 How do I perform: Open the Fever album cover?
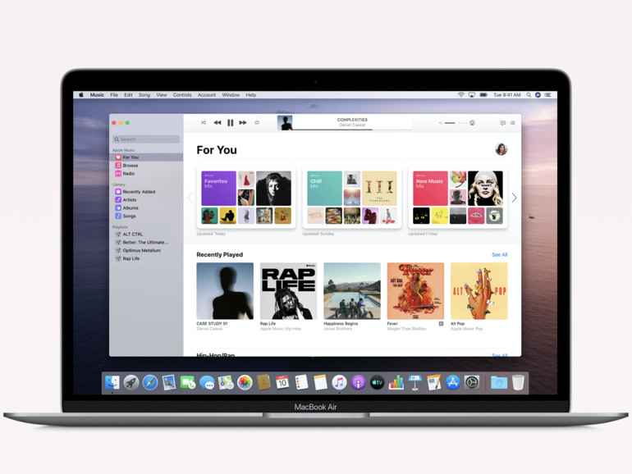[x=415, y=291]
